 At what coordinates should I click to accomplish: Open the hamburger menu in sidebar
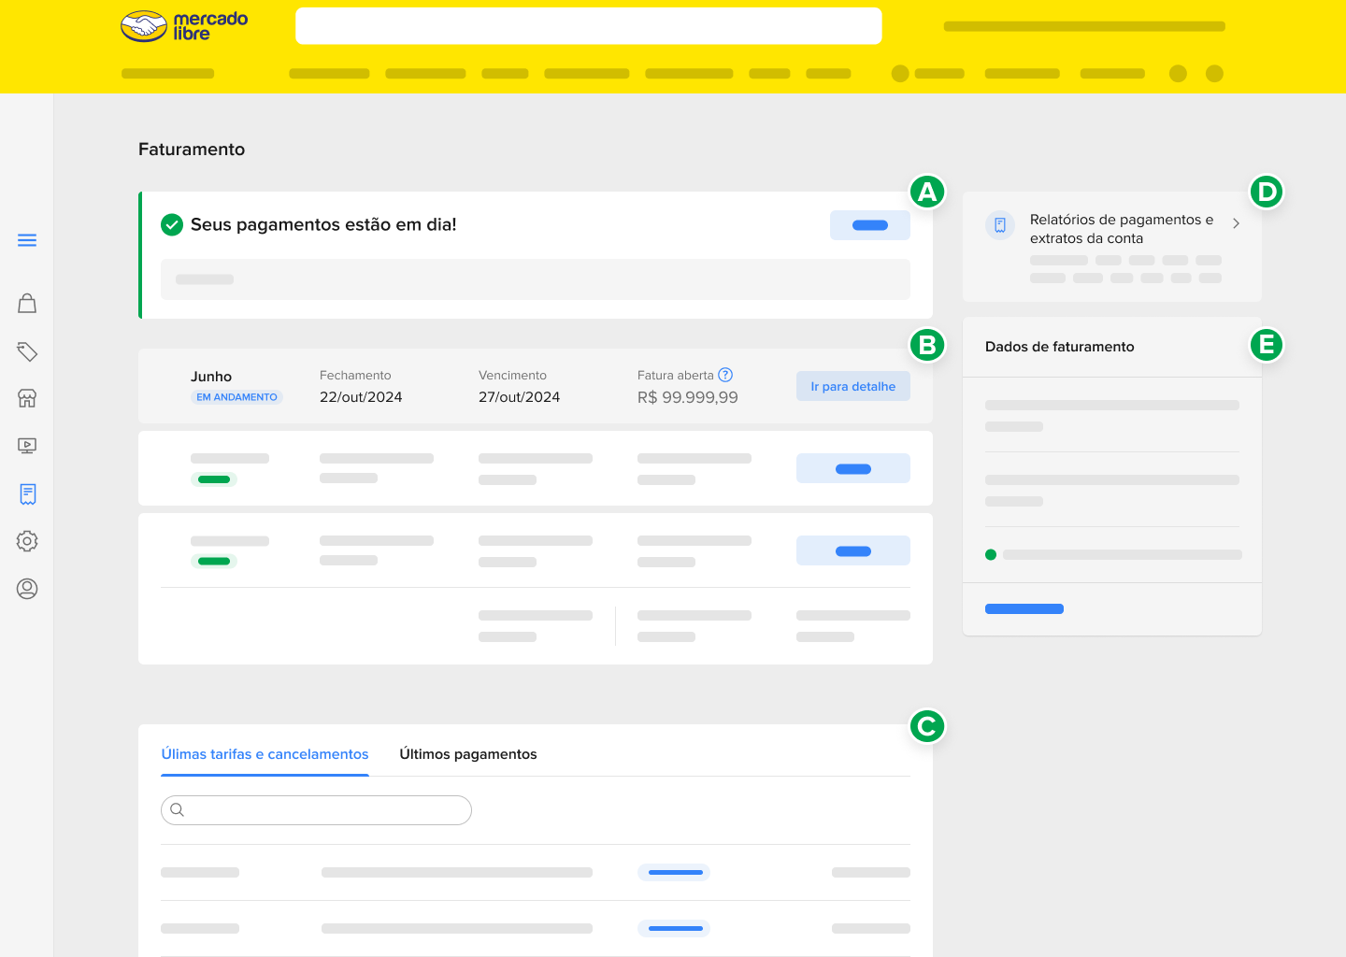coord(27,240)
